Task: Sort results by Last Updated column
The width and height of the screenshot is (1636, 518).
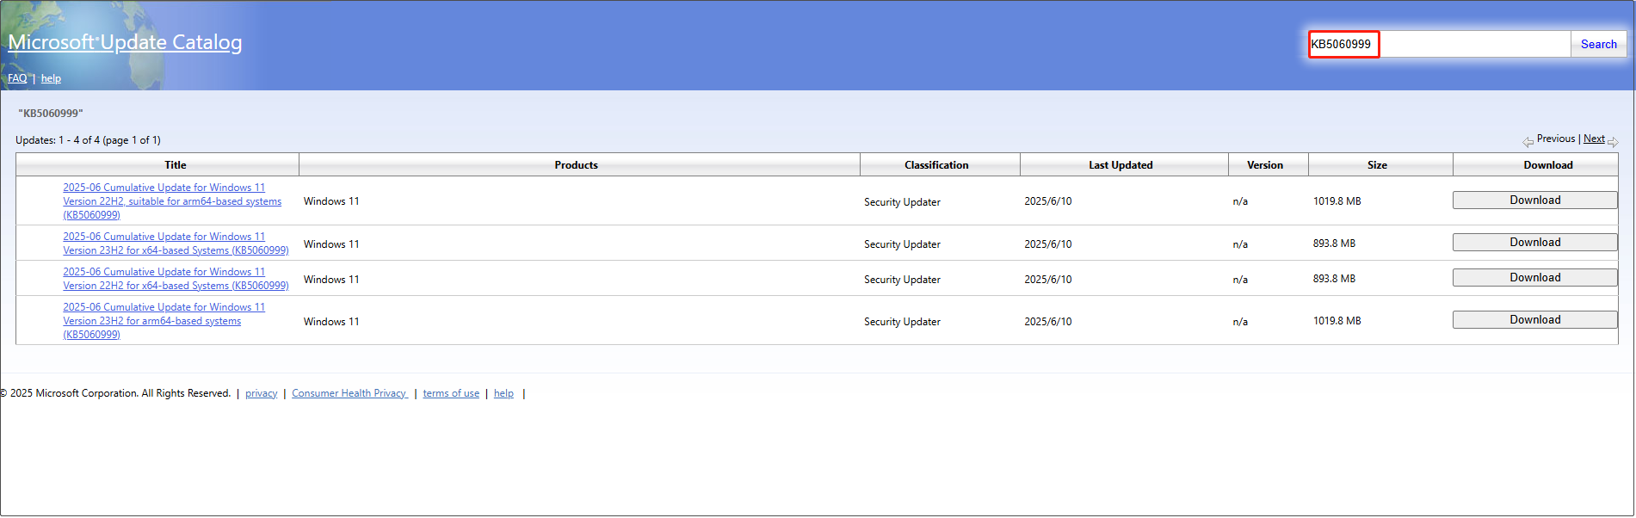Action: 1120,165
